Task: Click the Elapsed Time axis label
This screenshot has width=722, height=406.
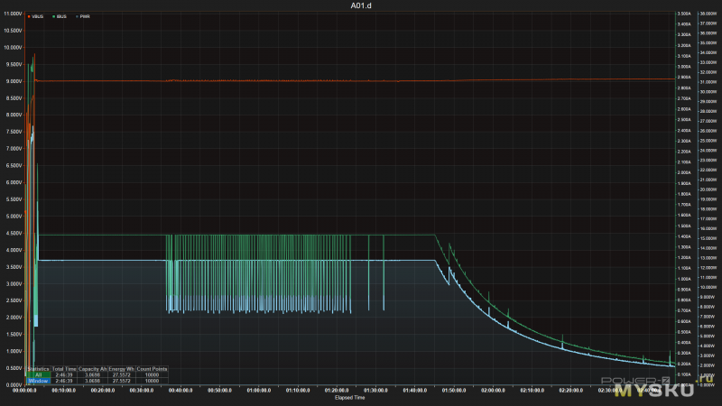Action: click(350, 397)
